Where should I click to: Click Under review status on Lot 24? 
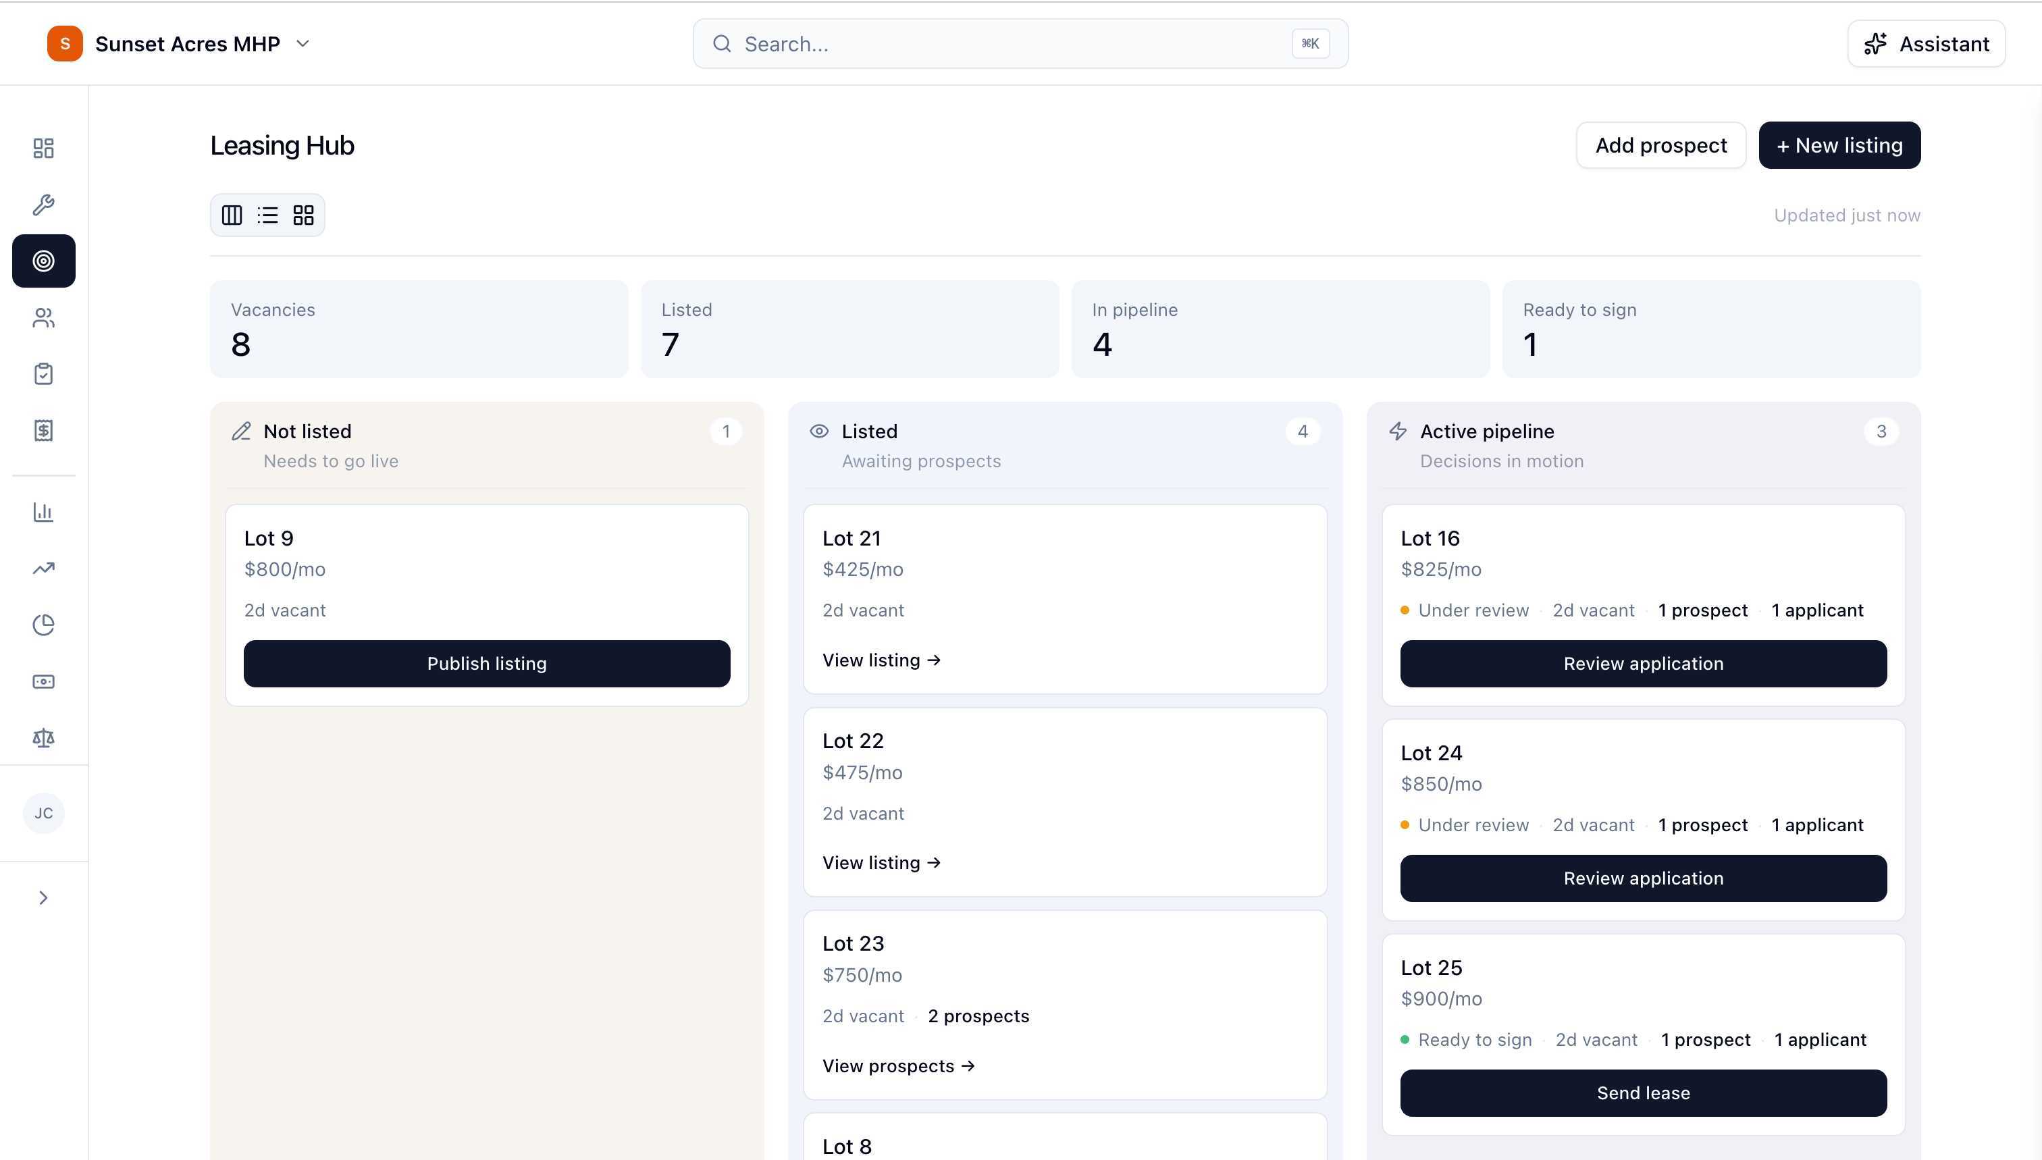pos(1465,824)
